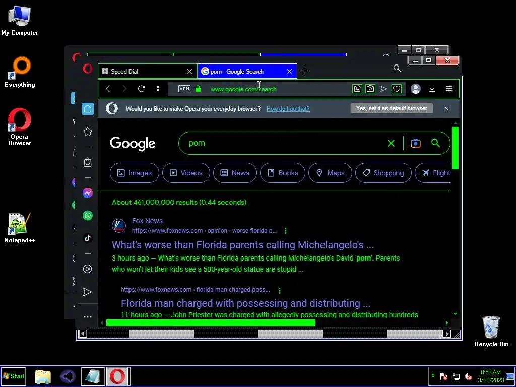Open Messenger in the Opera sidebar
516x387 pixels.
click(x=88, y=193)
